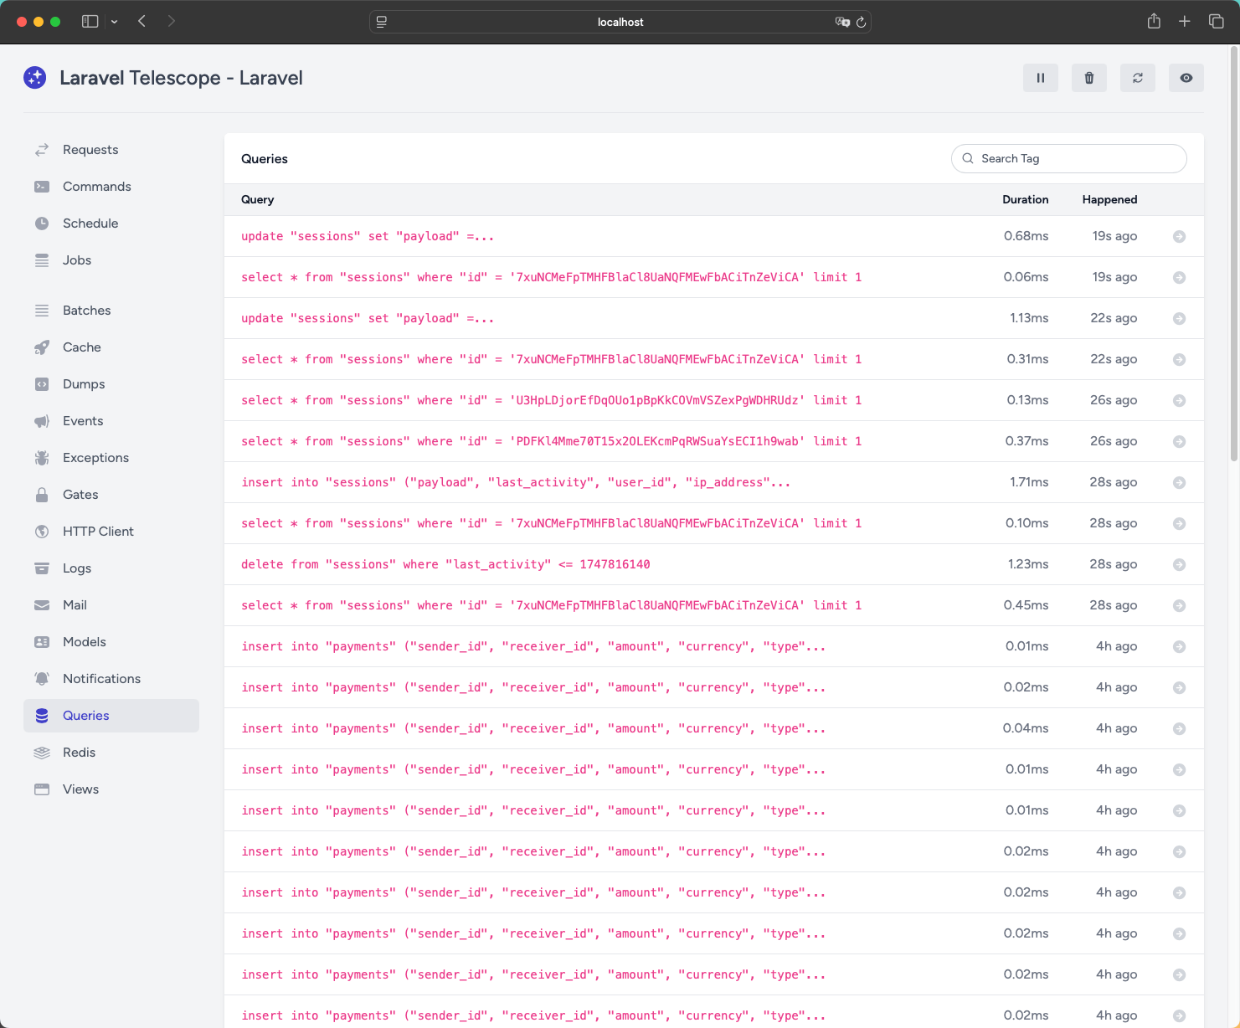
Task: Click the select query with id U3HpLDjor
Action: coord(552,401)
